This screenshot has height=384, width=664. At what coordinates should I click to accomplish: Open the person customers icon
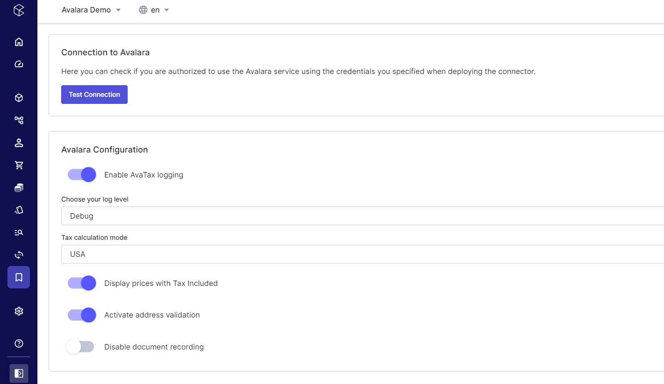coord(19,143)
